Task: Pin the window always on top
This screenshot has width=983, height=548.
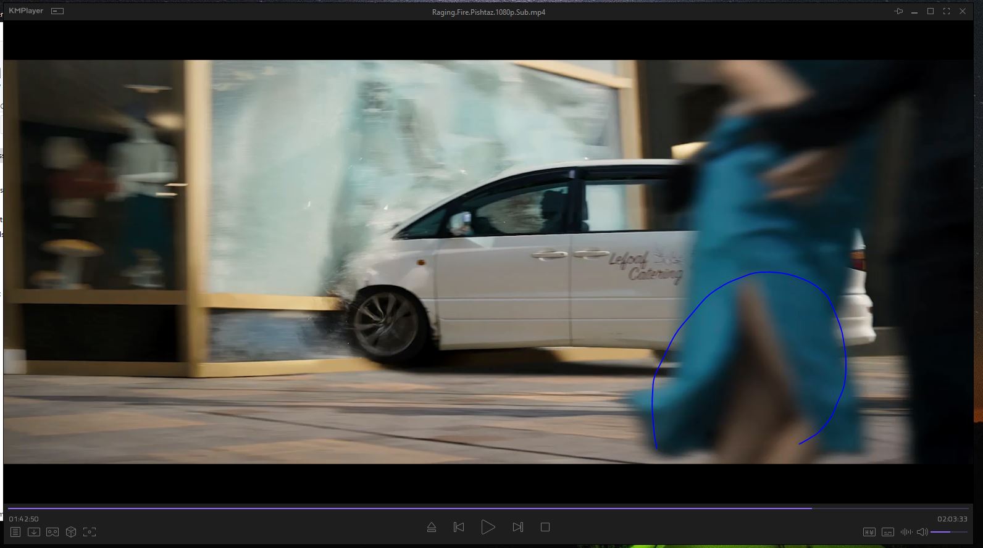Action: pyautogui.click(x=898, y=11)
